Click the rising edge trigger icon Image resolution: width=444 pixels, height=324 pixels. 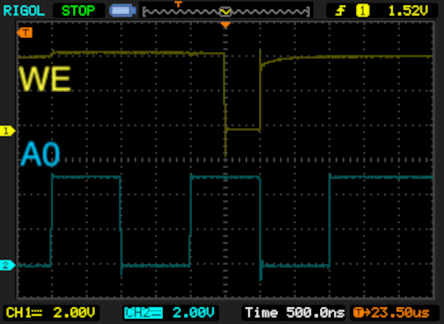[340, 11]
